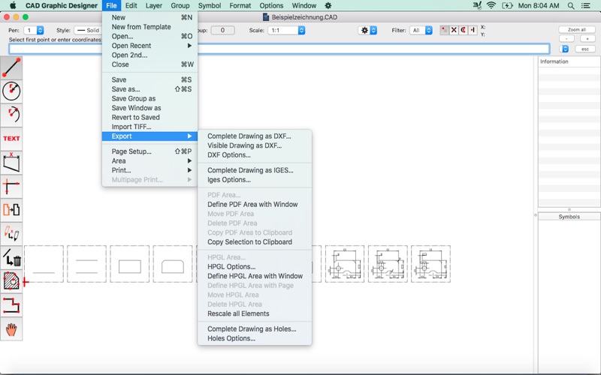Click the gear icon in menu bar

pos(328,6)
